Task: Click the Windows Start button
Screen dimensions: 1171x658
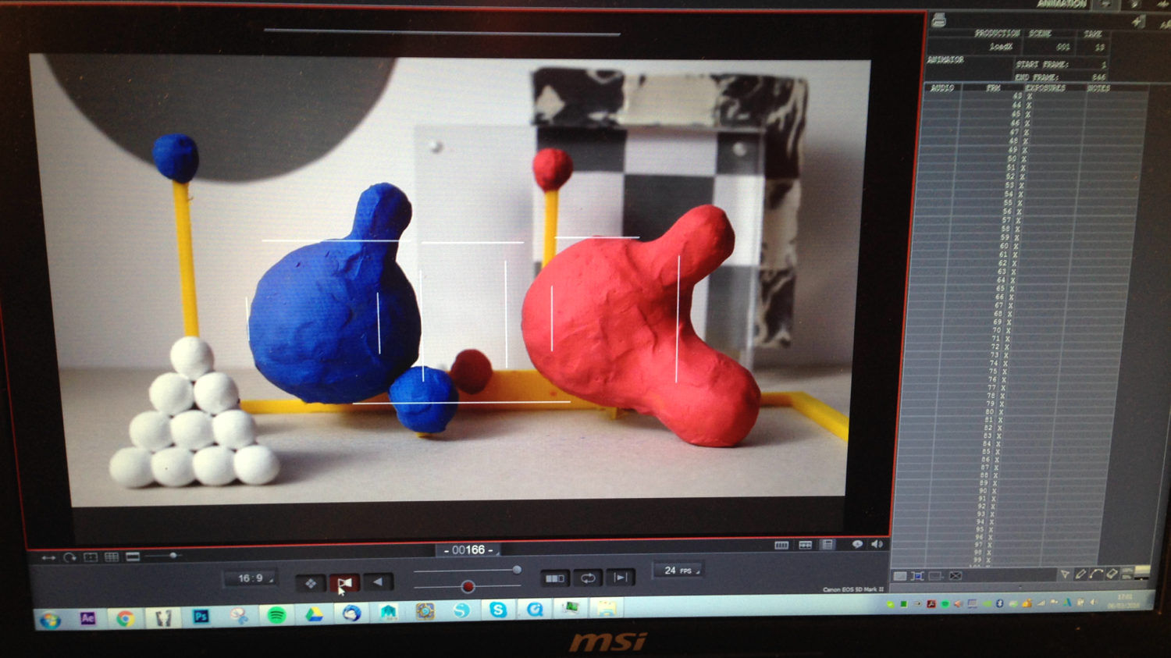Action: 51,621
